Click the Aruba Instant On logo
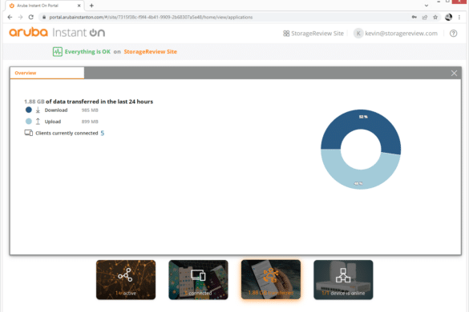The height and width of the screenshot is (312, 469). [x=57, y=32]
